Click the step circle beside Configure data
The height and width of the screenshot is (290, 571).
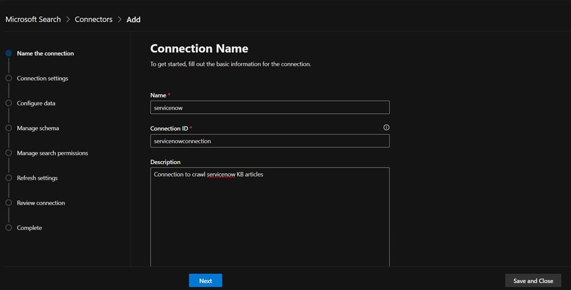point(9,103)
